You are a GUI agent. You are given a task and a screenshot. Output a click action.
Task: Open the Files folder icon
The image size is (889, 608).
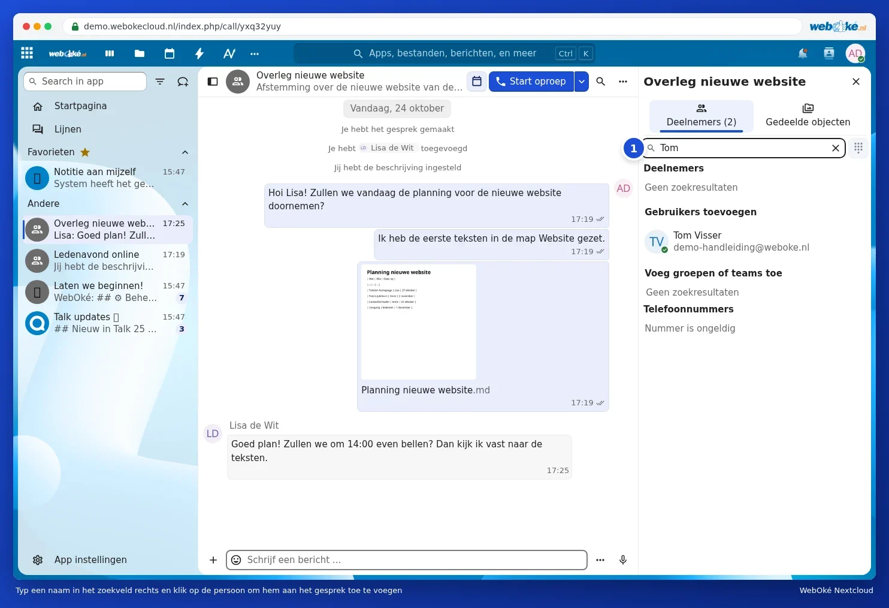(x=140, y=53)
